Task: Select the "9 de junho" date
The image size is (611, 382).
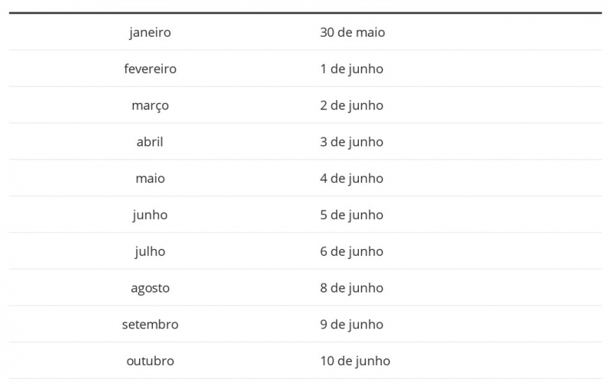Action: coord(351,324)
